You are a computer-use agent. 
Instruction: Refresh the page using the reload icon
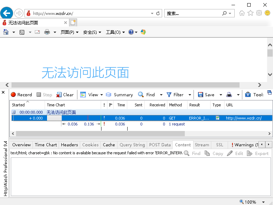[158, 13]
